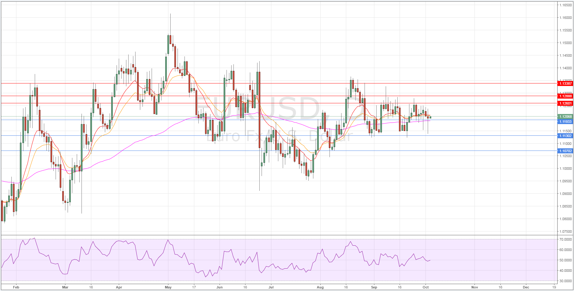The height and width of the screenshot is (291, 574).
Task: Click the 17 date label after May
Action: coord(194,287)
